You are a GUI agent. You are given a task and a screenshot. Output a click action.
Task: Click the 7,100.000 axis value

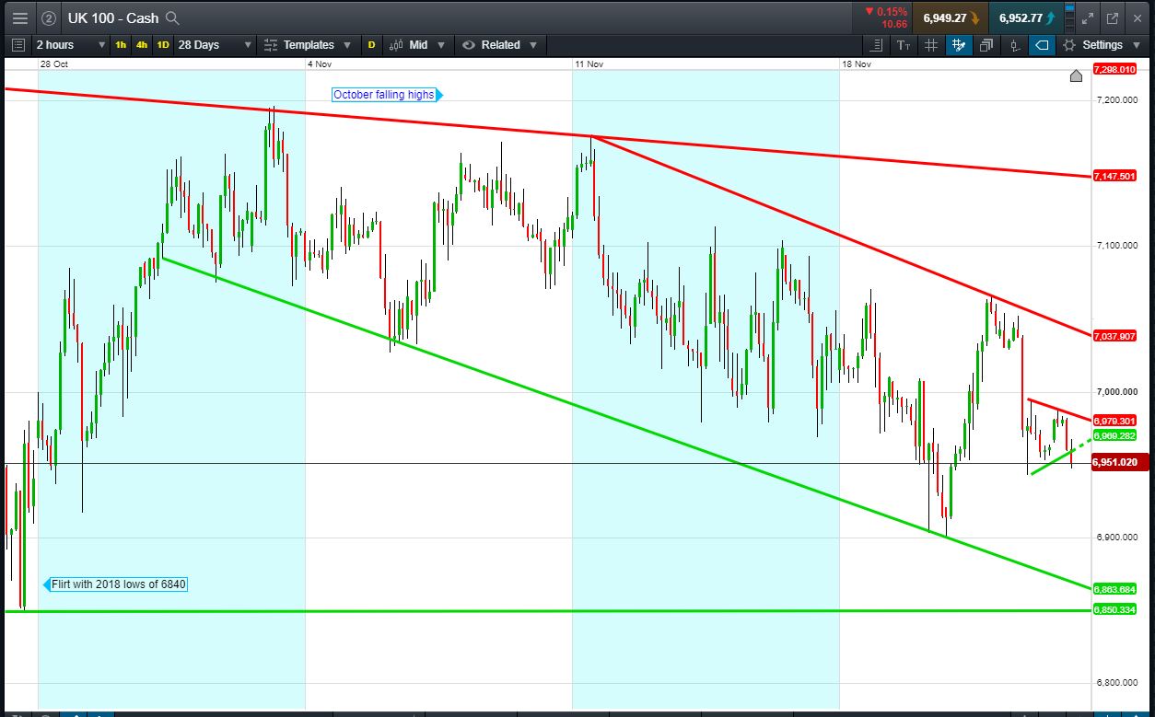(1115, 246)
